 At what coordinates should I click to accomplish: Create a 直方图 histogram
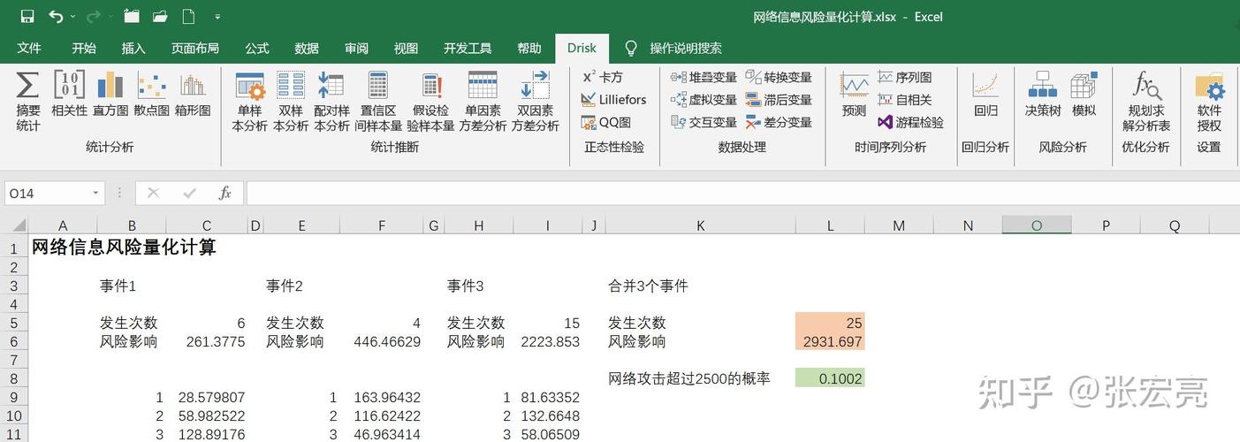pyautogui.click(x=110, y=94)
